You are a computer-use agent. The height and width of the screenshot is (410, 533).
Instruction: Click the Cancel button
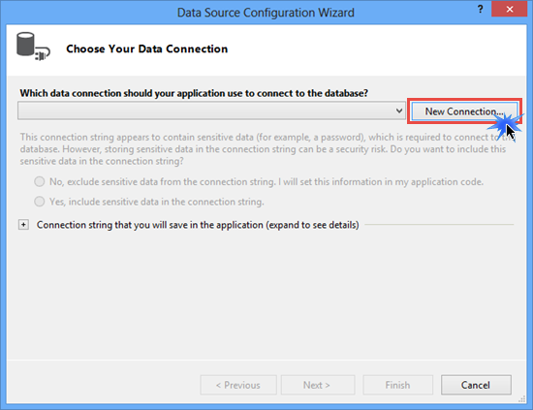pos(476,385)
